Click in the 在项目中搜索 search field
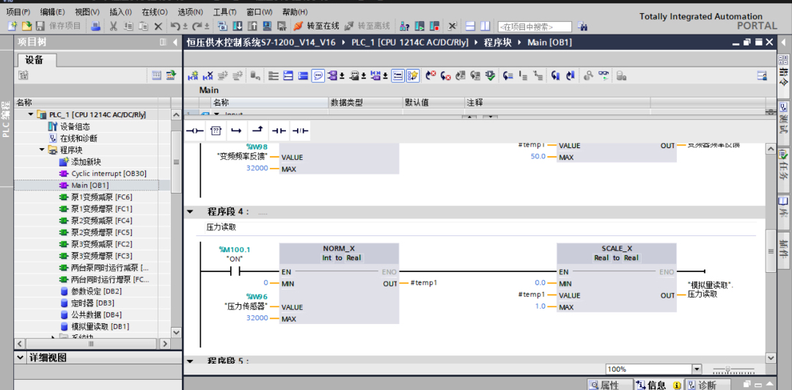The image size is (792, 390). [535, 27]
